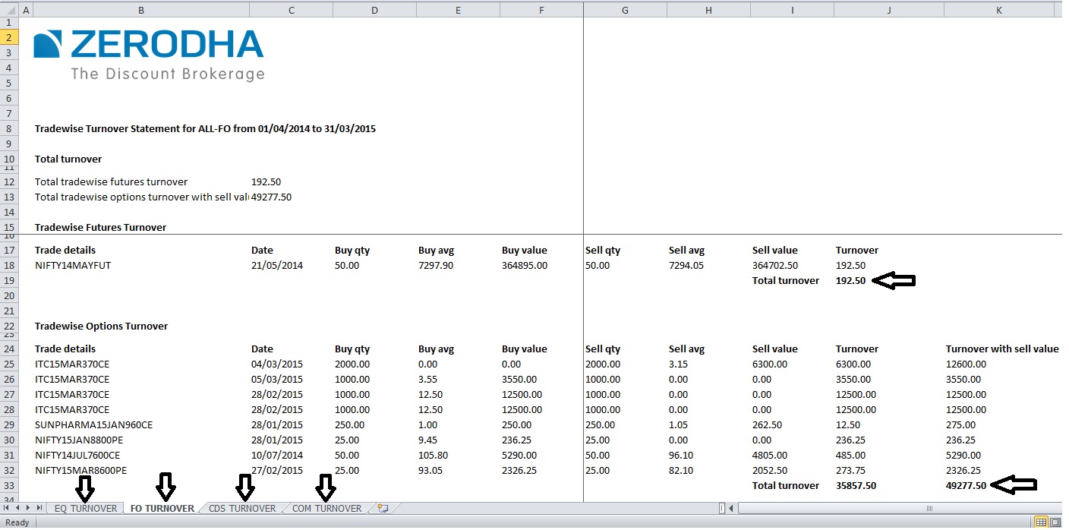Viewport: 1069px width, 530px height.
Task: Select options total turnover 35857.50
Action: tap(856, 485)
